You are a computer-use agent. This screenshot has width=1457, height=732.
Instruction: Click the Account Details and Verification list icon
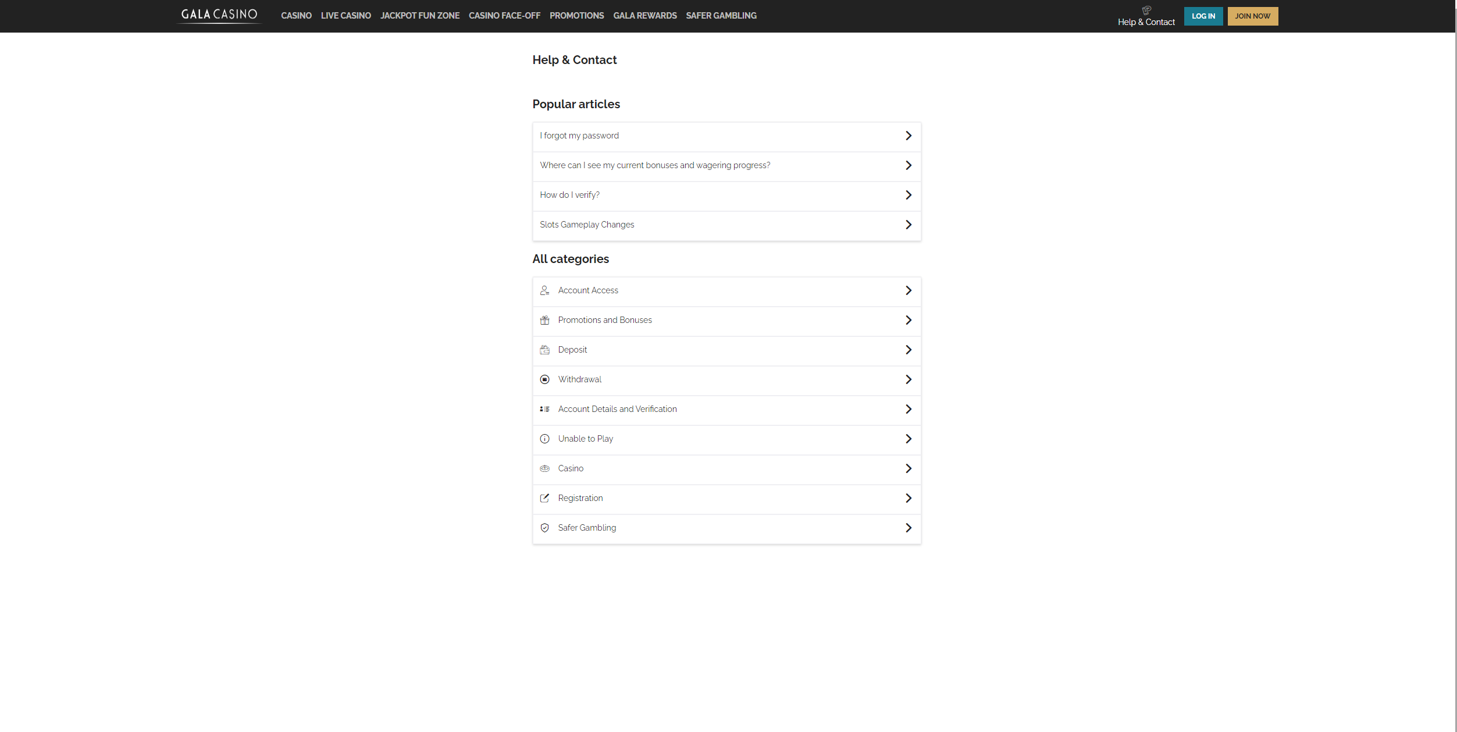544,409
